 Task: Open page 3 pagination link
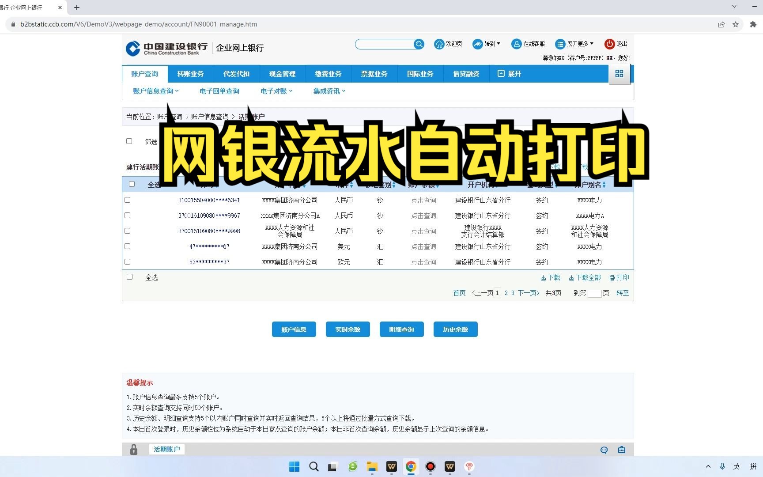tap(512, 293)
